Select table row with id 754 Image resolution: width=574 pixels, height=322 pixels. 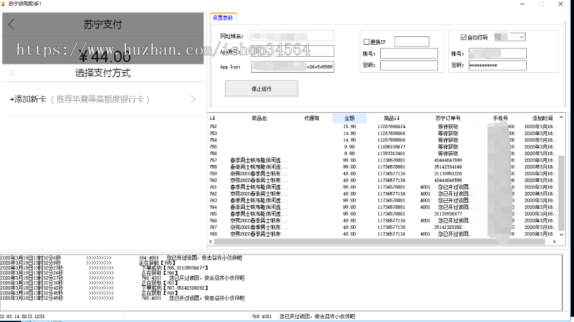click(383, 140)
